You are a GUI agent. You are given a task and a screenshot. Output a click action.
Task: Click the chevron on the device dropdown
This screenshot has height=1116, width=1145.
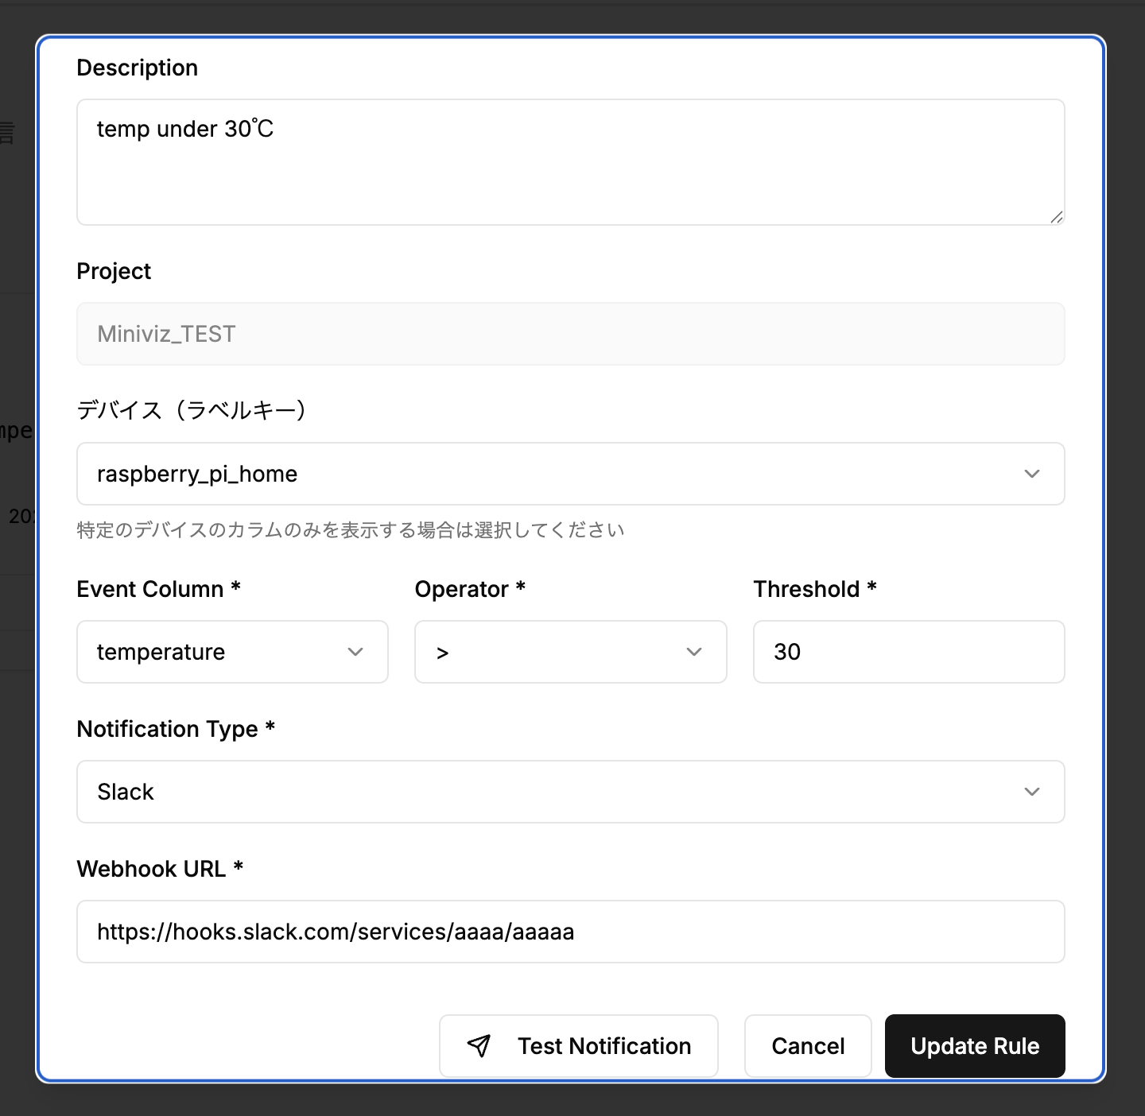coord(1032,474)
